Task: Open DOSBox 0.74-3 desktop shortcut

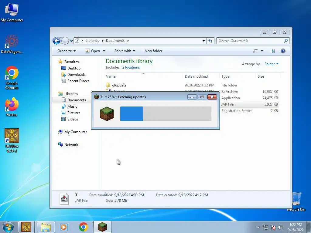Action: [x=12, y=140]
